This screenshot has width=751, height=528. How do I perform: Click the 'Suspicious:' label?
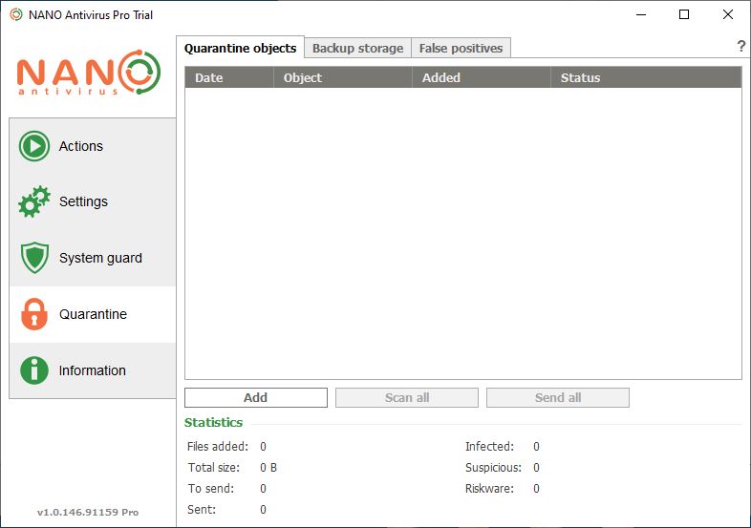coord(493,468)
